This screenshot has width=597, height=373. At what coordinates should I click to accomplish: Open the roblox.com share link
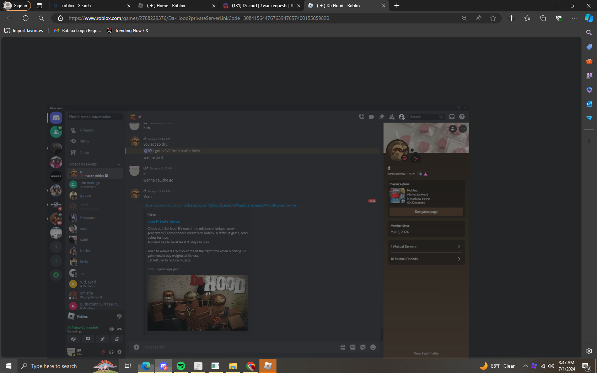pyautogui.click(x=220, y=205)
